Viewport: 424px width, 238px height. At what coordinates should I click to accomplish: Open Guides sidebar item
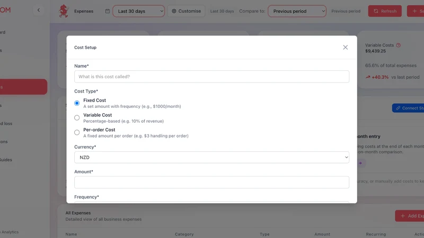coord(6,160)
